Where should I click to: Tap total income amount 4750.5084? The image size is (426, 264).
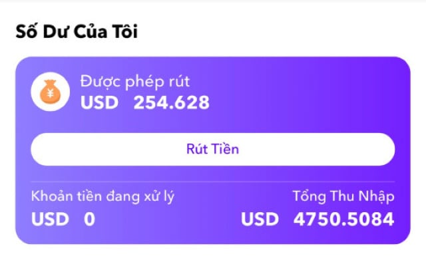tap(343, 219)
